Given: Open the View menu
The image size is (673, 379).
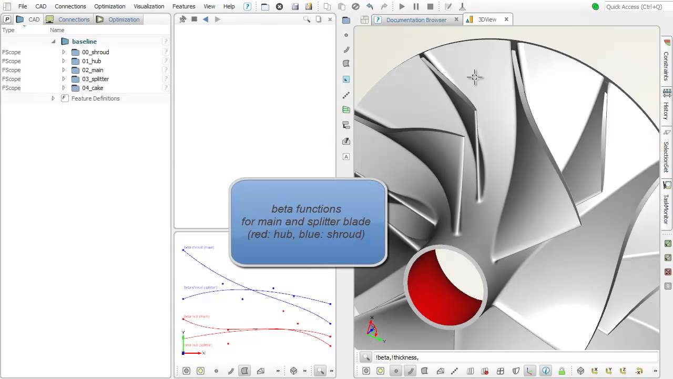Looking at the screenshot, I should [x=209, y=6].
